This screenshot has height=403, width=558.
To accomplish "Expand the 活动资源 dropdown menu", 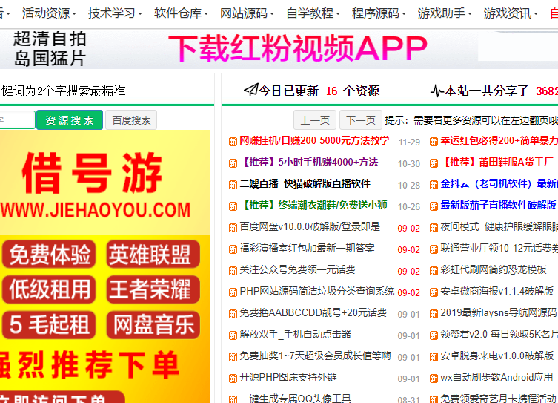I will [x=49, y=13].
